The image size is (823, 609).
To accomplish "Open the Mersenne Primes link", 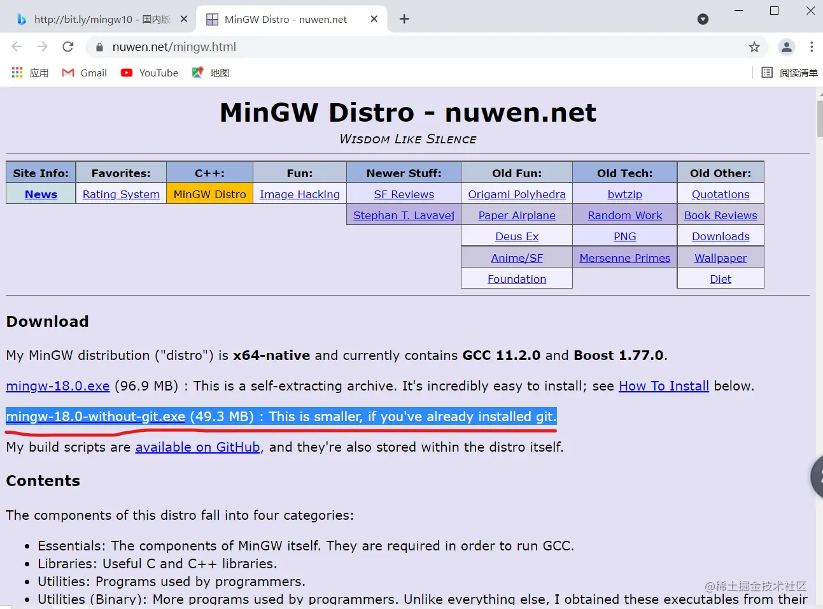I will pyautogui.click(x=625, y=258).
